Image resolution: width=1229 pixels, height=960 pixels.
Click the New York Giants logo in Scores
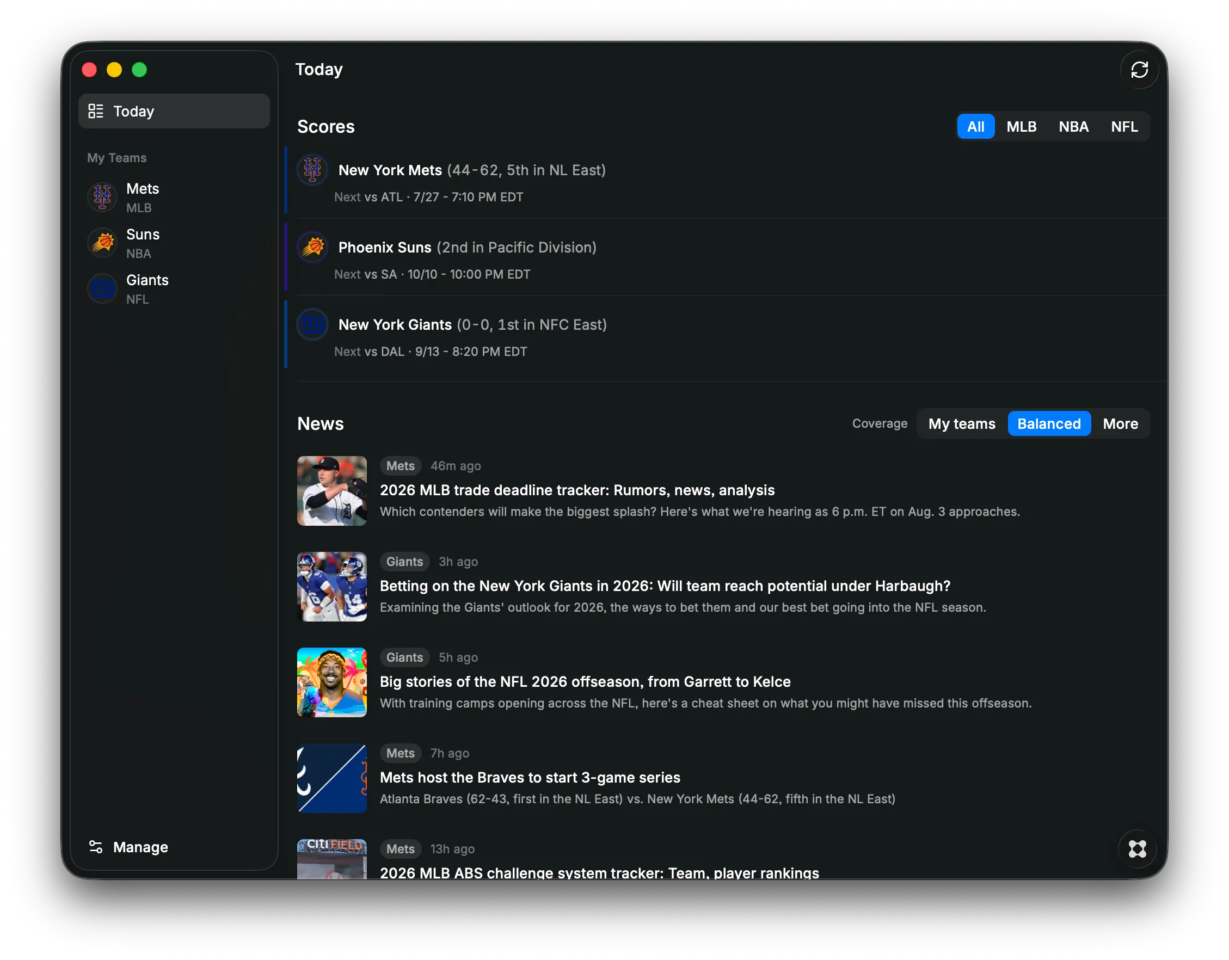pyautogui.click(x=312, y=324)
